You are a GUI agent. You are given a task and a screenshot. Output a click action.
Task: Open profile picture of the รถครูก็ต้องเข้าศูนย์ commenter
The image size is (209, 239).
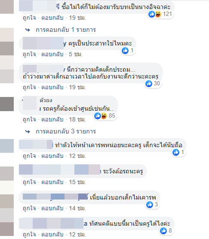click(7, 104)
